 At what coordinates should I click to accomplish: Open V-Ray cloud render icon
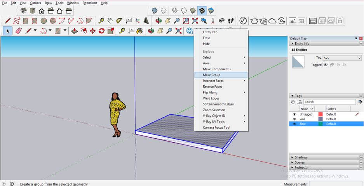[272, 21]
